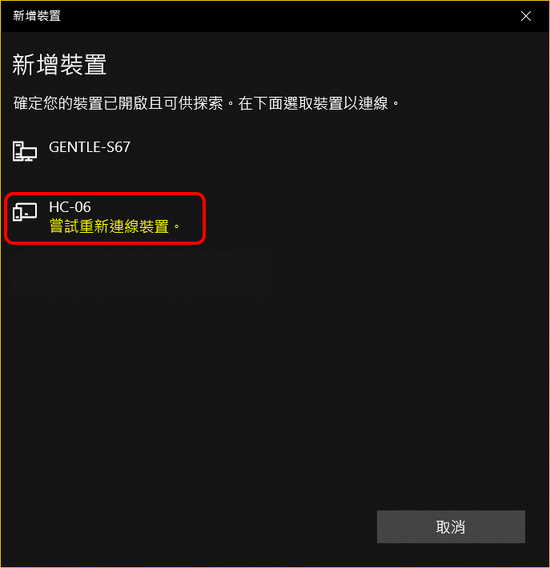This screenshot has width=550, height=568.
Task: Click the HC-06 Bluetooth device icon
Action: 25,211
